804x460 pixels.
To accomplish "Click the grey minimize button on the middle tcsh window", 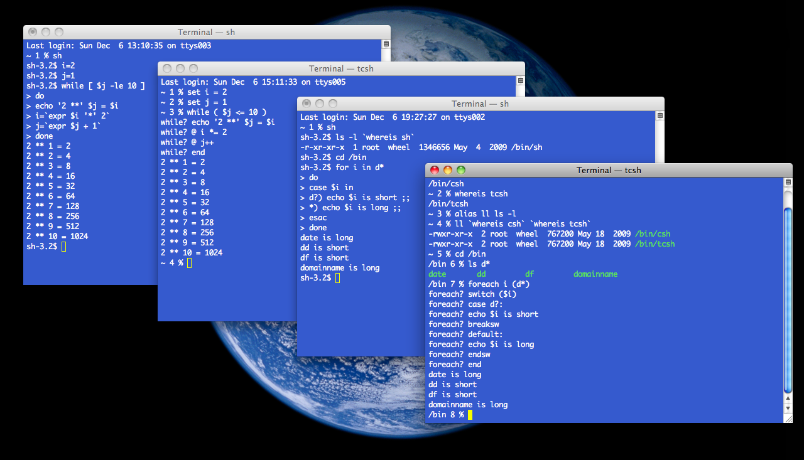I will point(180,68).
